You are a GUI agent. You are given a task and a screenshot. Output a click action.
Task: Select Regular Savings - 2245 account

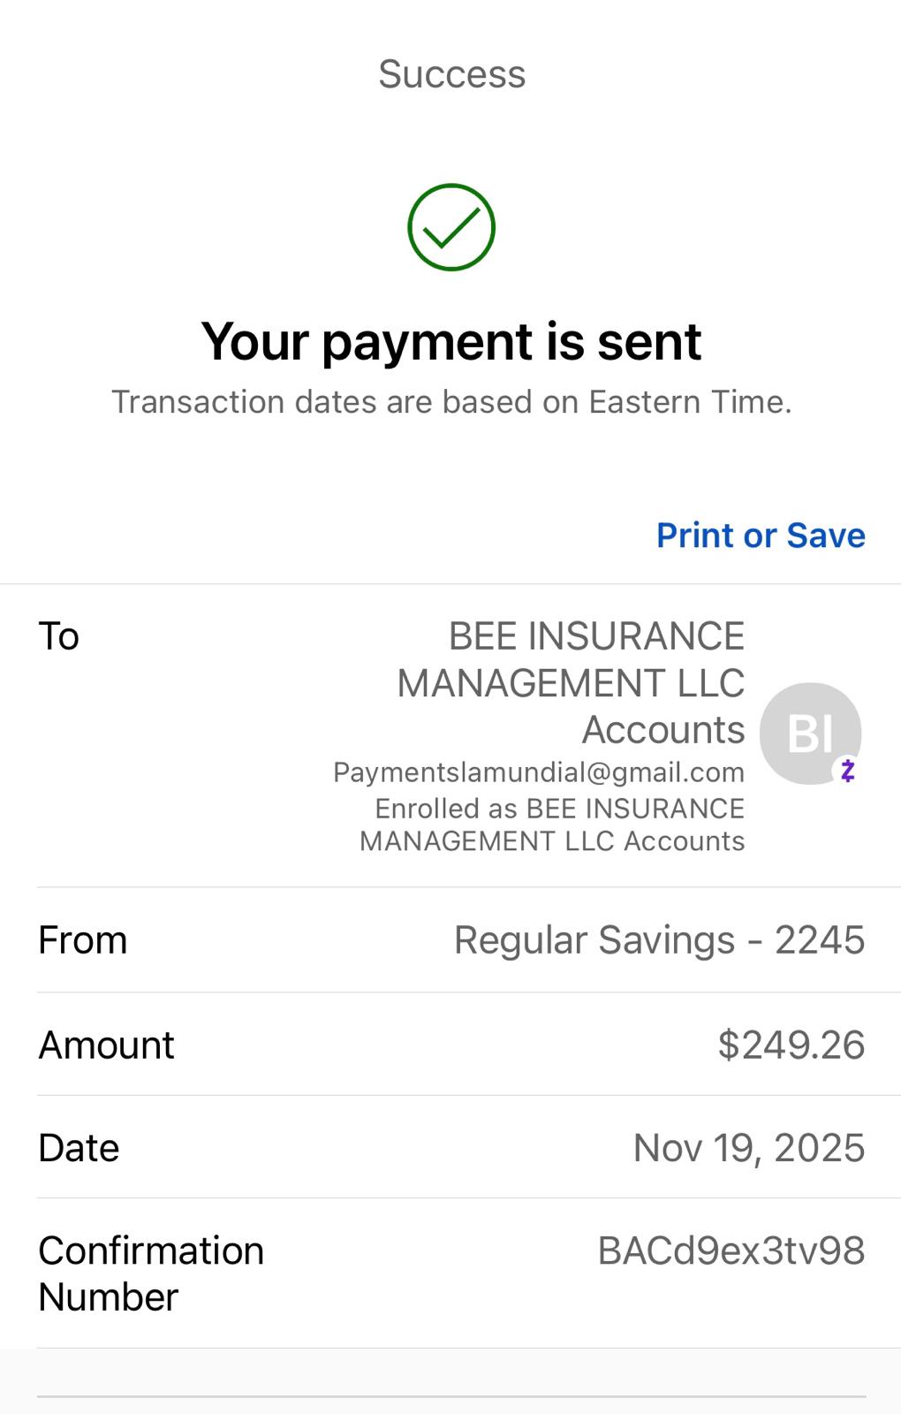click(659, 939)
